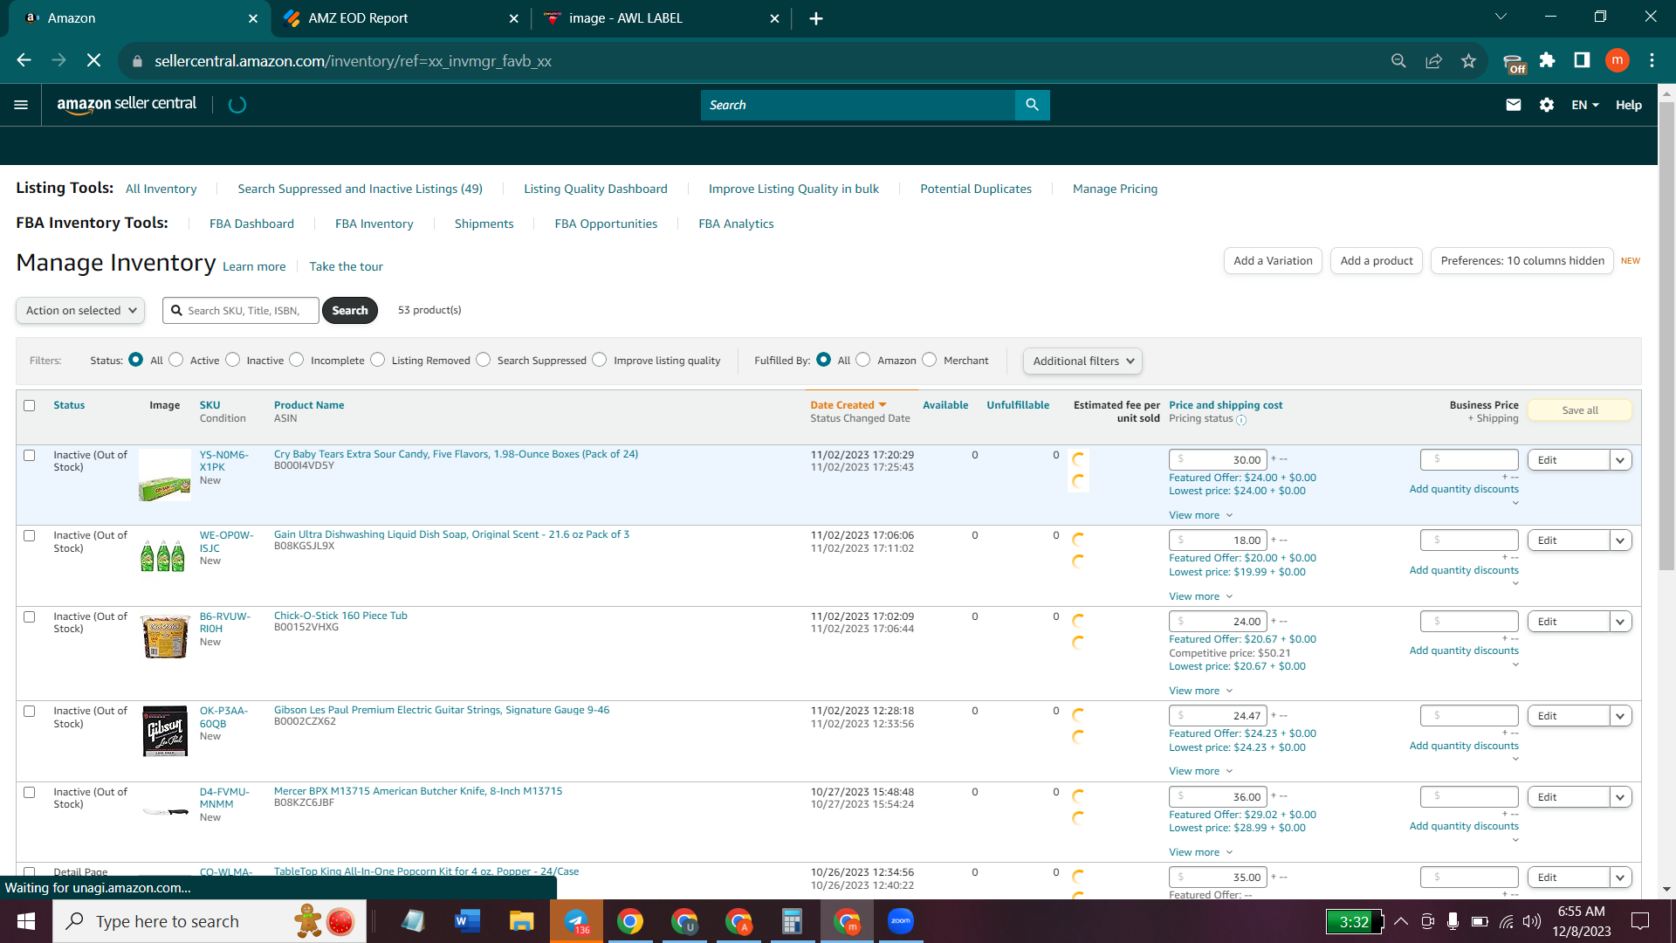Open File Explorer from taskbar
The height and width of the screenshot is (943, 1676).
pos(521,921)
